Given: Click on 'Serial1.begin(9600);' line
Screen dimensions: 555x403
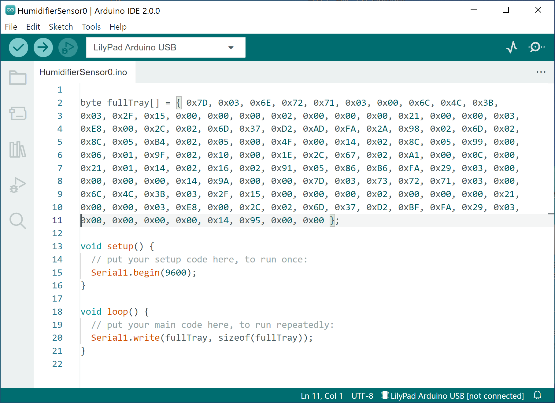Looking at the screenshot, I should coord(144,273).
